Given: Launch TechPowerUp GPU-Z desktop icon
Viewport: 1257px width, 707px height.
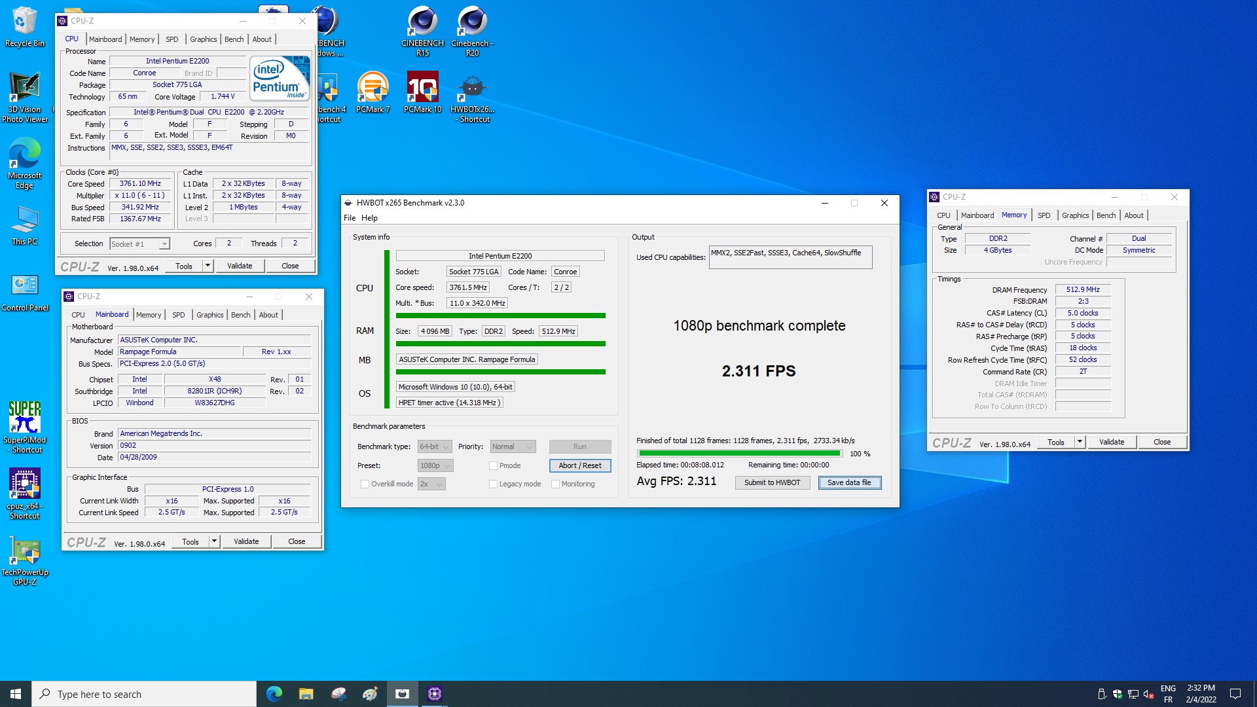Looking at the screenshot, I should 25,561.
